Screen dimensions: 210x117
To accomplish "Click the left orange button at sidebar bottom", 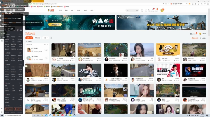I will coord(9,109).
